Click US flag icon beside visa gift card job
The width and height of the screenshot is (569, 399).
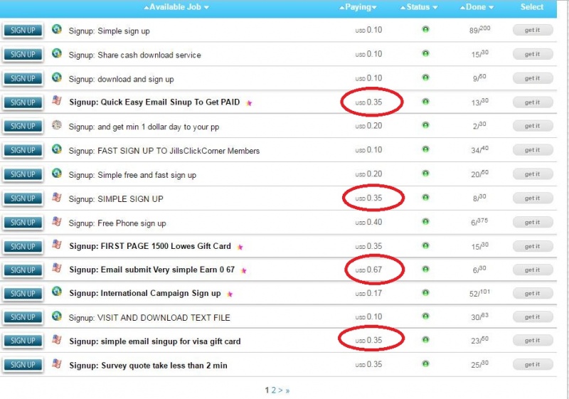[57, 339]
